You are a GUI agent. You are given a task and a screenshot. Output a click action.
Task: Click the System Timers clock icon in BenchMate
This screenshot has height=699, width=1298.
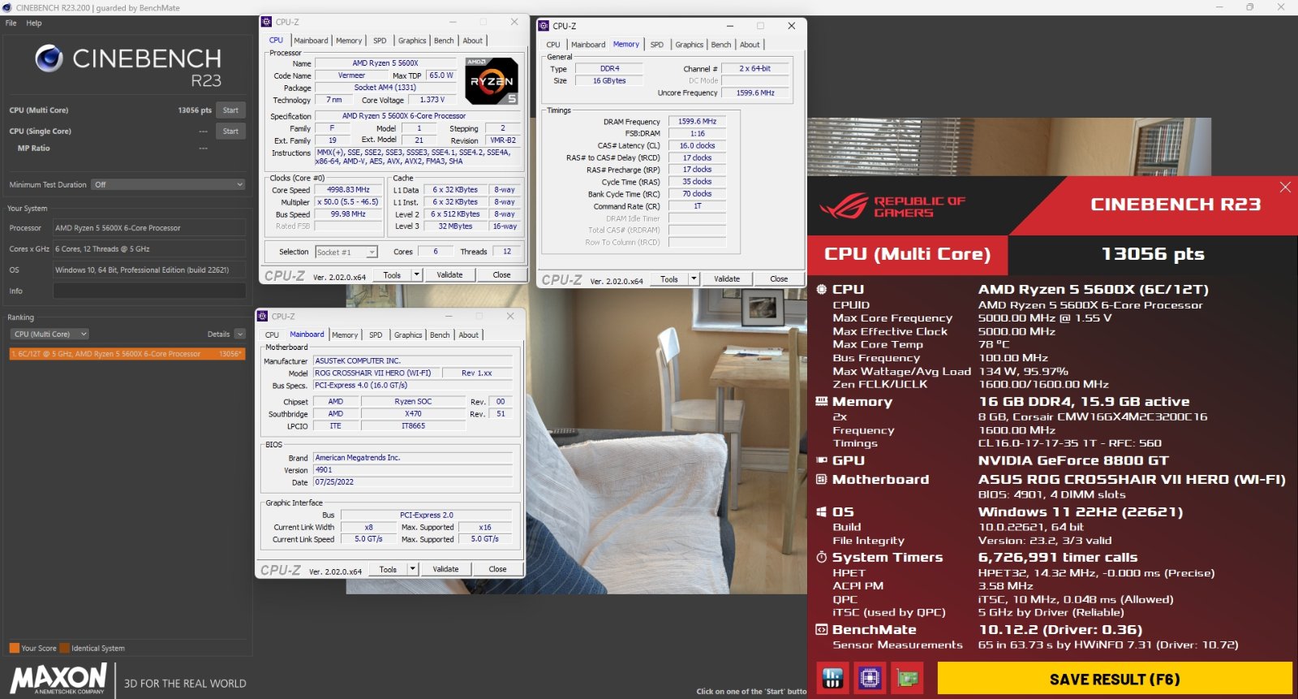pyautogui.click(x=821, y=558)
